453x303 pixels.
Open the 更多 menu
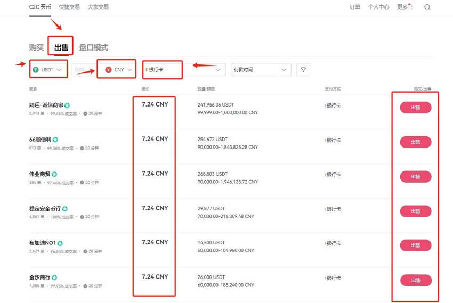[x=402, y=7]
